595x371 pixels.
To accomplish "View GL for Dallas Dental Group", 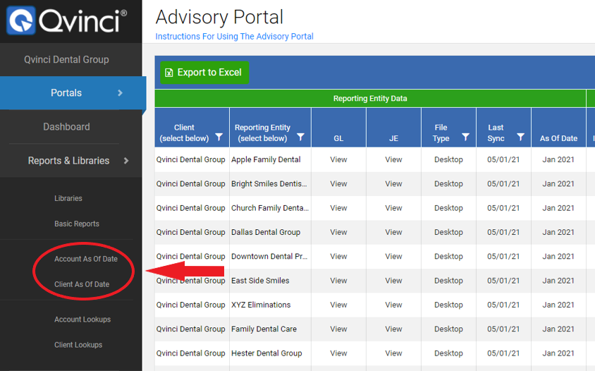I will coord(338,232).
